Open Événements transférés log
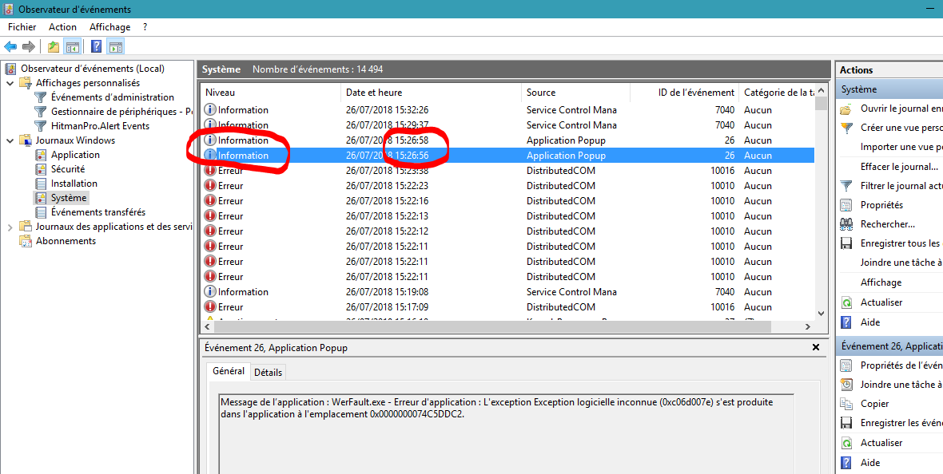The width and height of the screenshot is (943, 474). (x=98, y=212)
